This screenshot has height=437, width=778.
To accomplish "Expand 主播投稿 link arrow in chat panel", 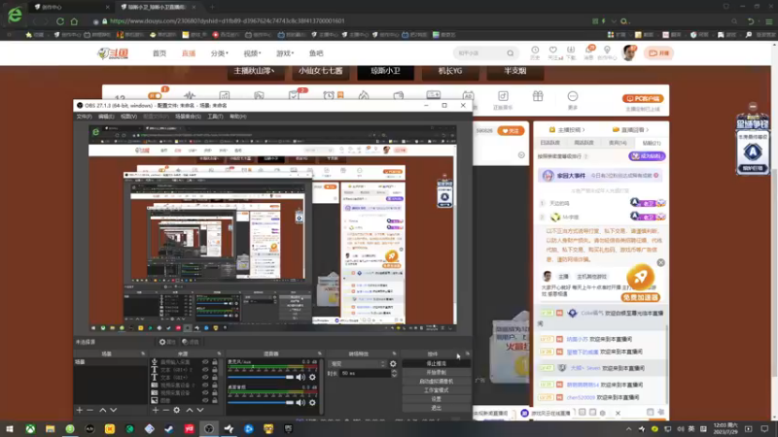I will 583,130.
